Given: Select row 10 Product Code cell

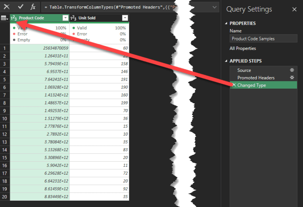Looking at the screenshot, I should point(40,118).
